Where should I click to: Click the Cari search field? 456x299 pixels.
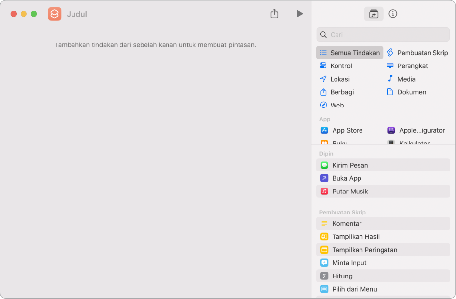383,35
